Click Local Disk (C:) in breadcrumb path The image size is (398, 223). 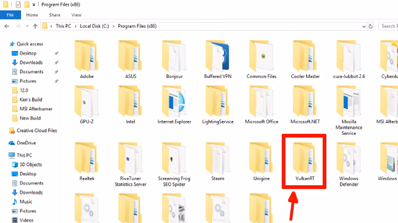tap(94, 26)
